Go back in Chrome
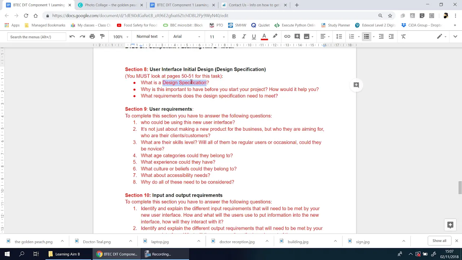Viewport: 462px width, 260px height. (x=7, y=16)
